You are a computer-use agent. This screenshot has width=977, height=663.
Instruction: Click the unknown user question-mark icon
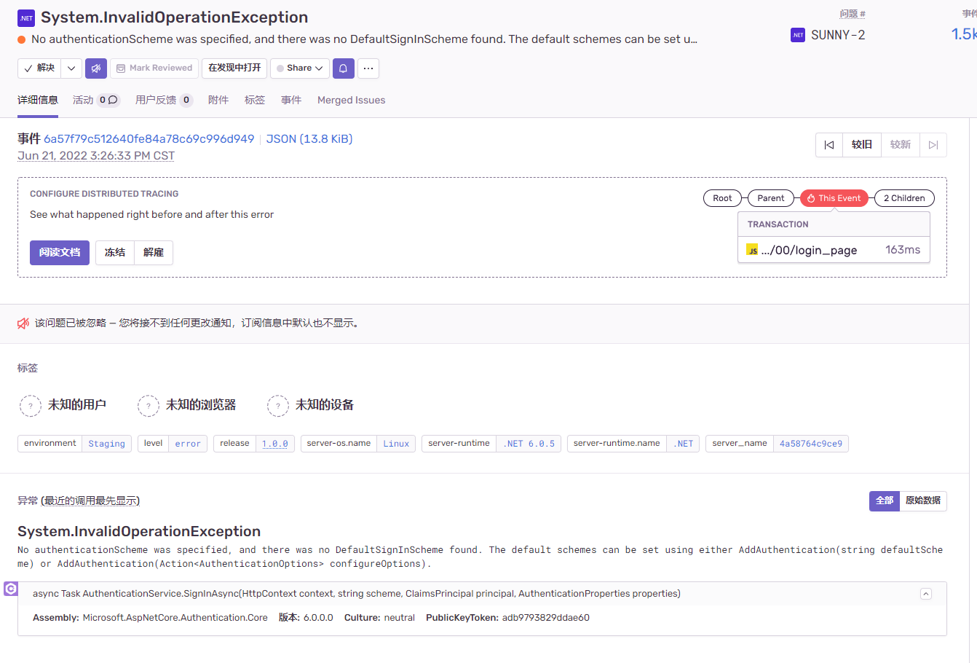click(x=31, y=406)
